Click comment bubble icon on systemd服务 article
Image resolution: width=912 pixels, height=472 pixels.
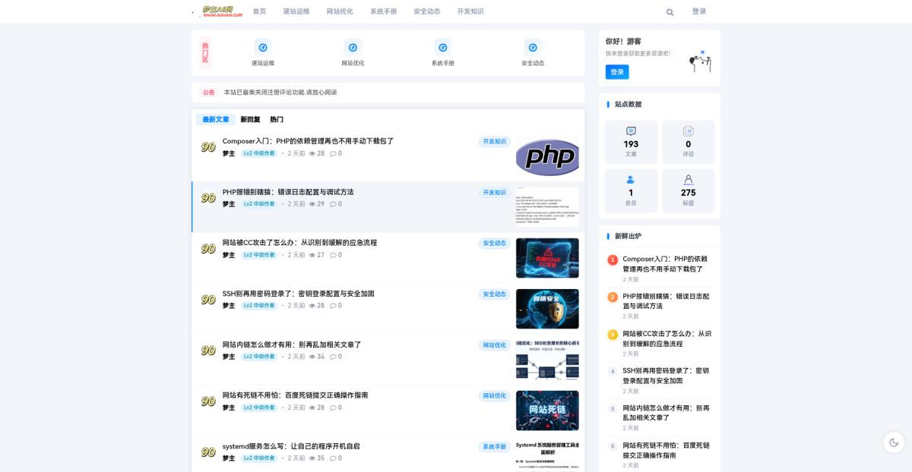pos(333,458)
